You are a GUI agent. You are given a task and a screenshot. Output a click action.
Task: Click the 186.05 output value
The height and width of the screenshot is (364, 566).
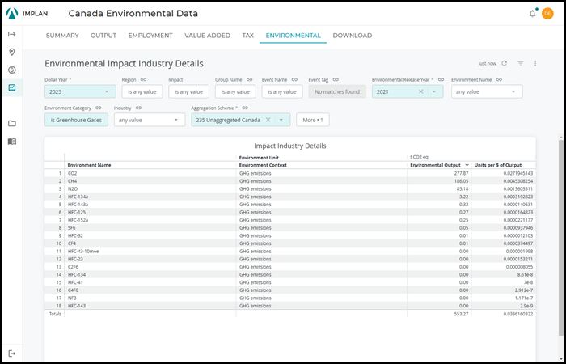(462, 181)
